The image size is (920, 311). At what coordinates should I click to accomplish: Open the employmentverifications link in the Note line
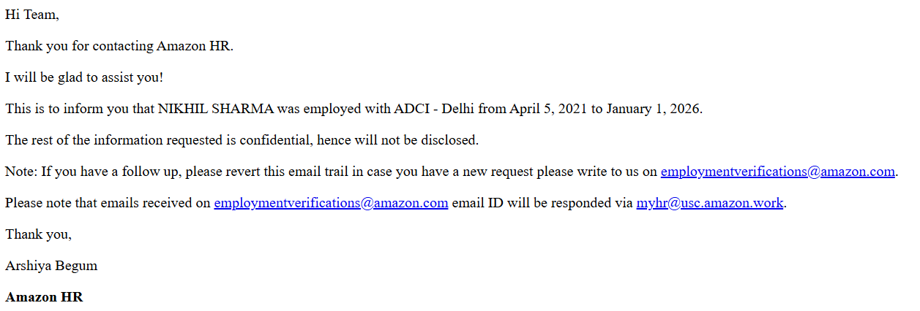pos(777,172)
